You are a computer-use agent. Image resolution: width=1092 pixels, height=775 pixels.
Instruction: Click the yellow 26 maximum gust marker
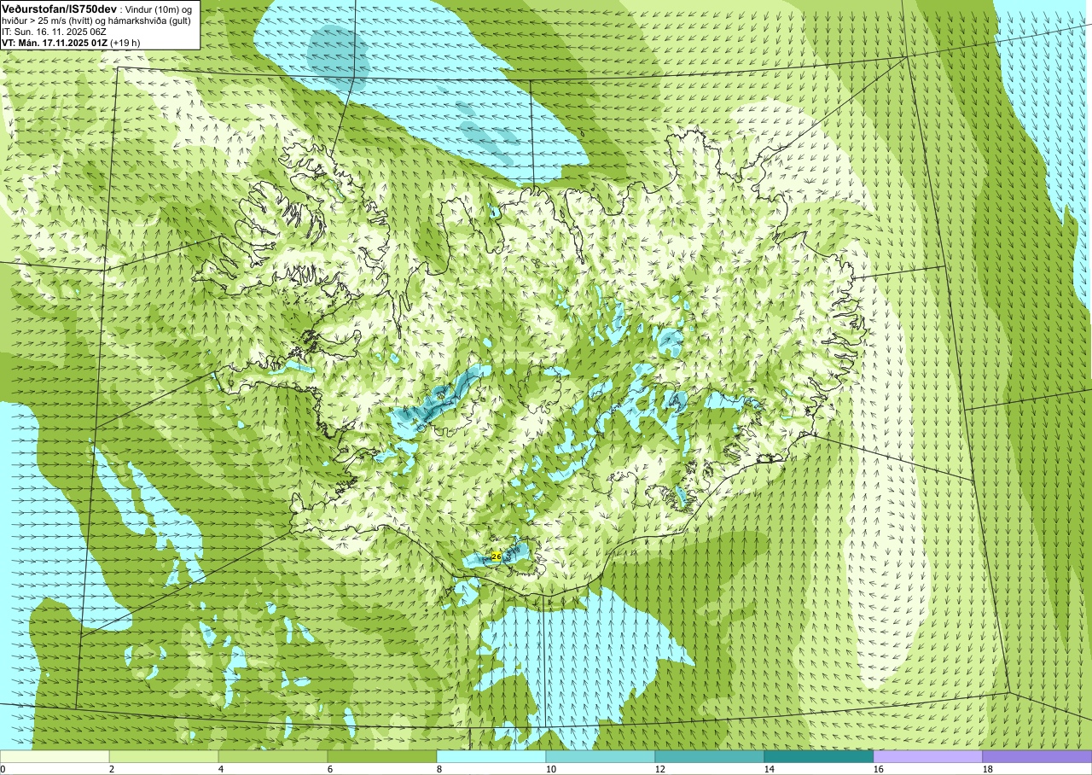point(497,556)
